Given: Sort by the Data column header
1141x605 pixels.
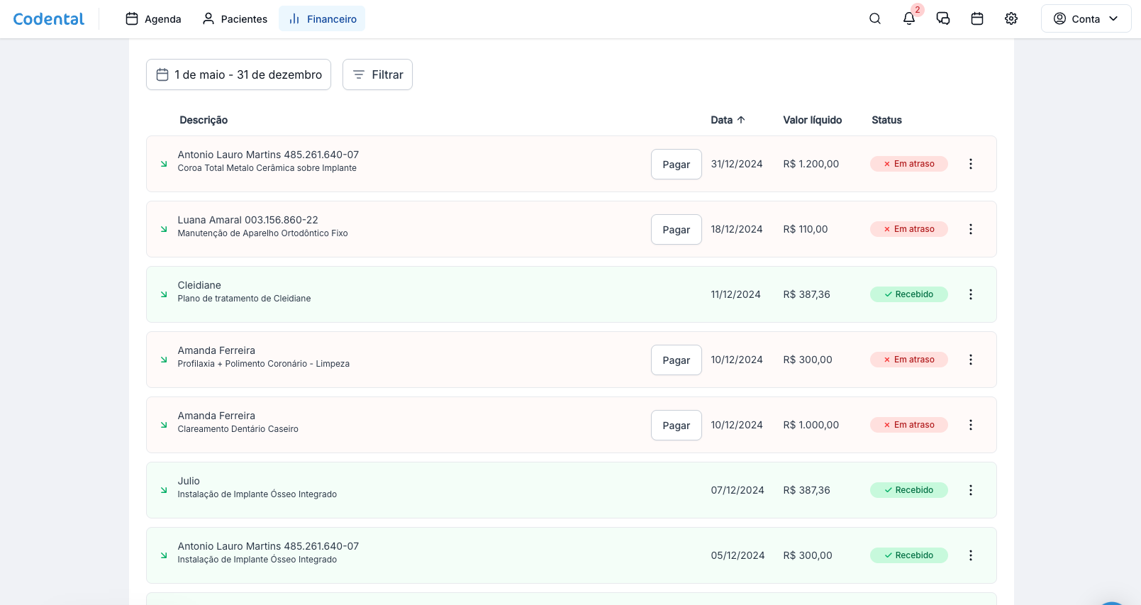Looking at the screenshot, I should pos(728,120).
